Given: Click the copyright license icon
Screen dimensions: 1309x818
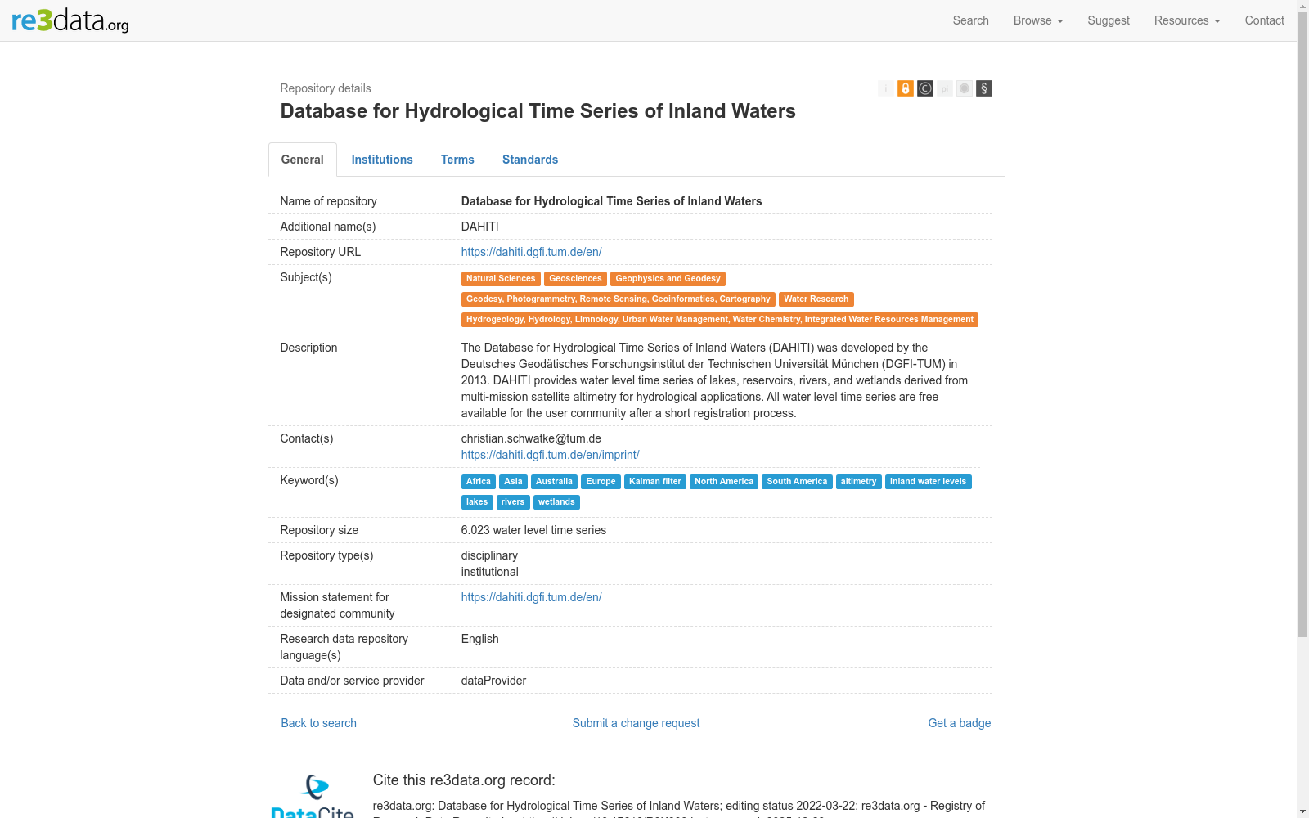Looking at the screenshot, I should tap(925, 88).
